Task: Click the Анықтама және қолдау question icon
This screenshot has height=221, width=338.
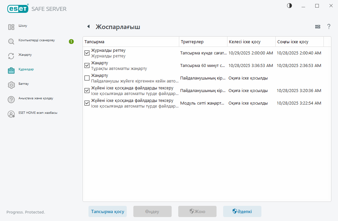Action: tap(11, 100)
